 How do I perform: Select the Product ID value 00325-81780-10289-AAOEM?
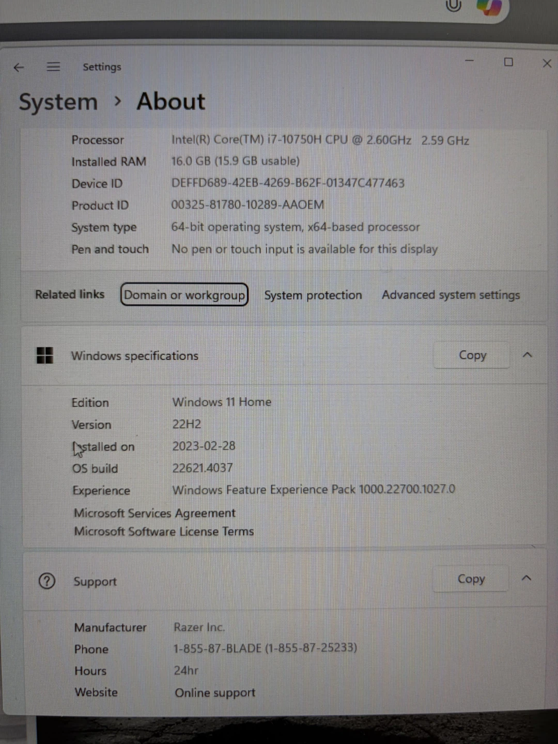tap(247, 205)
